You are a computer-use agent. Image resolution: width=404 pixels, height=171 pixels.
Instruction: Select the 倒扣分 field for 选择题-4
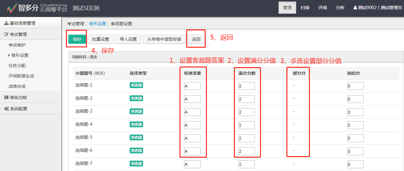[x=355, y=125]
